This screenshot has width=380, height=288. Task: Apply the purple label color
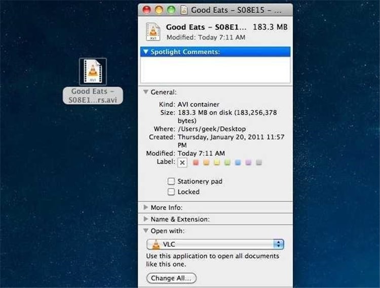pyautogui.click(x=248, y=162)
